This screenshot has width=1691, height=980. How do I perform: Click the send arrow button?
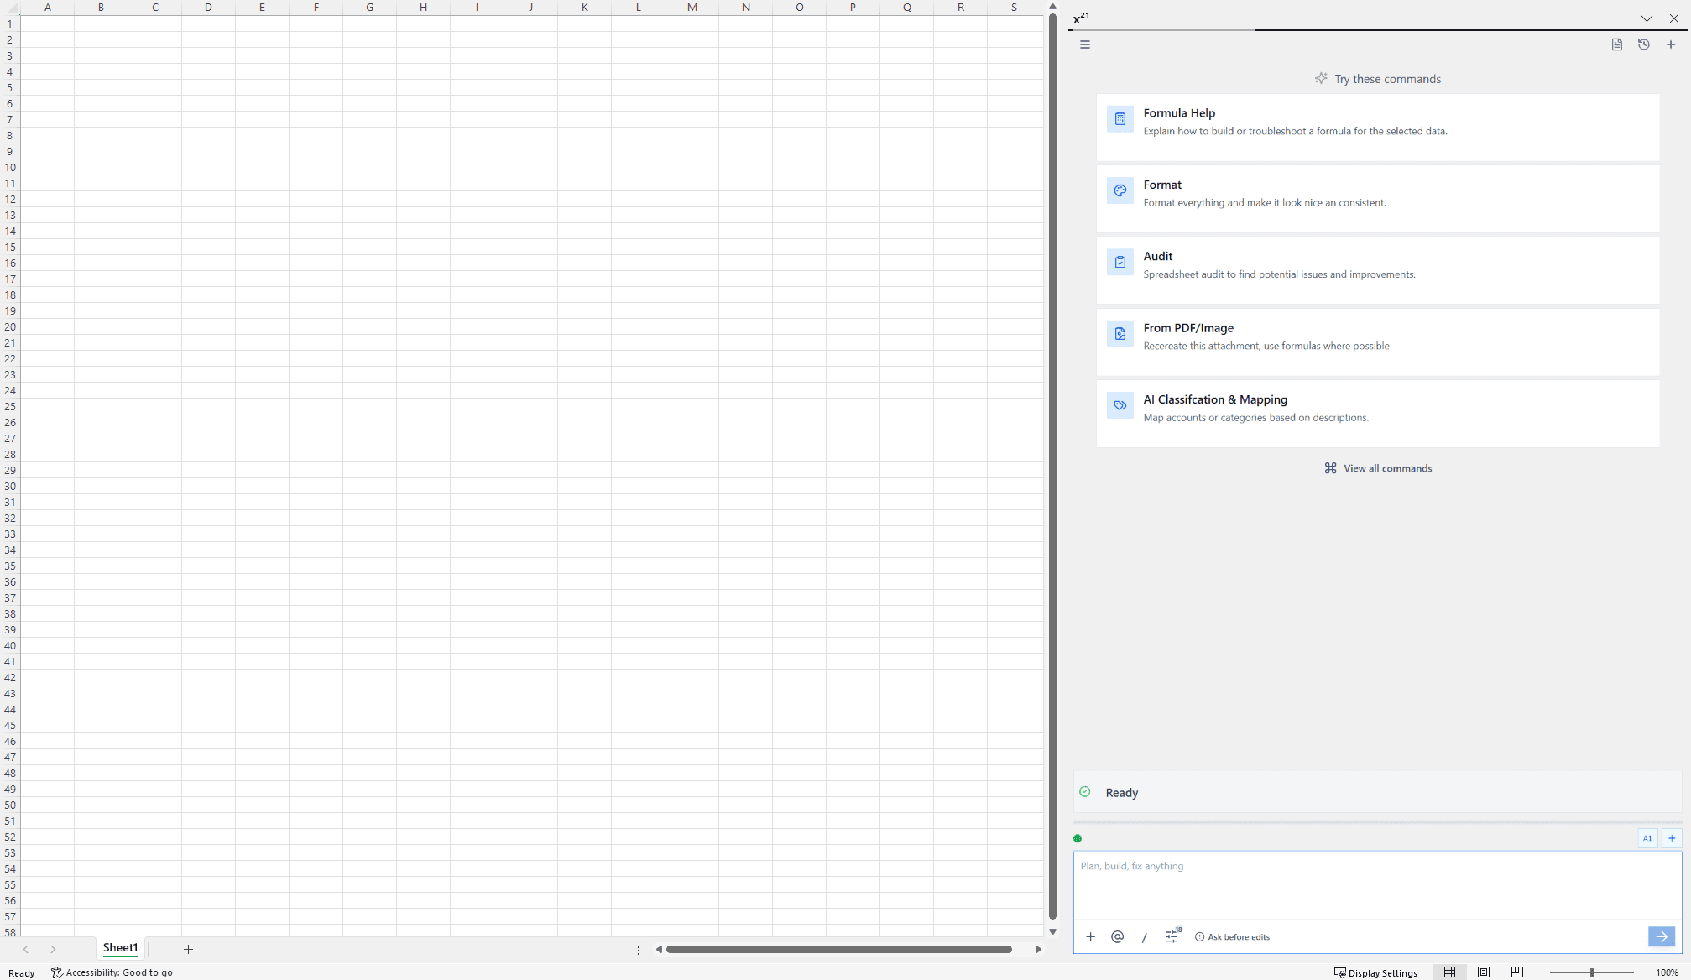point(1661,936)
